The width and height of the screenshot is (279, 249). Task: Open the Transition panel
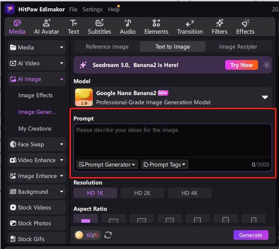tap(190, 27)
